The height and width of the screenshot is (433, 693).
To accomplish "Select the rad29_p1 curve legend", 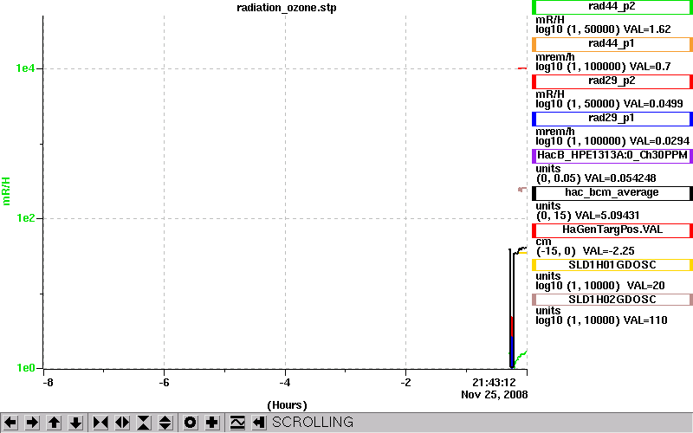I will pos(612,119).
